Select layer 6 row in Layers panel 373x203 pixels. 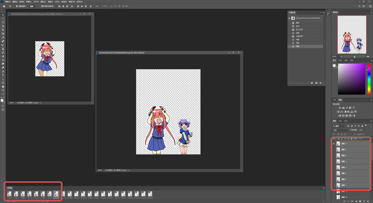click(x=353, y=155)
